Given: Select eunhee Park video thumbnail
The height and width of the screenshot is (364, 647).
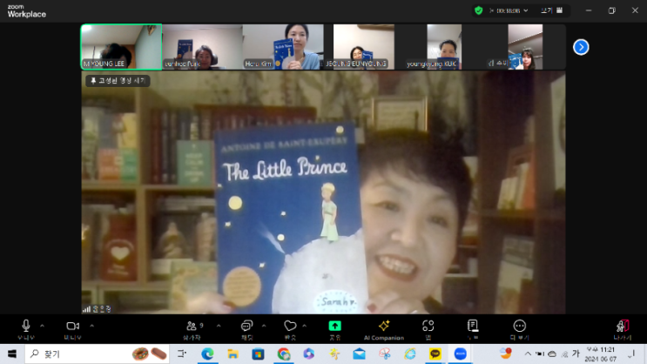Looking at the screenshot, I should pyautogui.click(x=202, y=47).
